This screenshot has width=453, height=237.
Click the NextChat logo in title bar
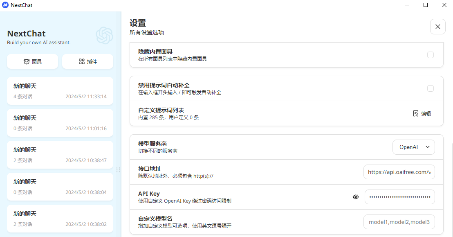pos(5,5)
